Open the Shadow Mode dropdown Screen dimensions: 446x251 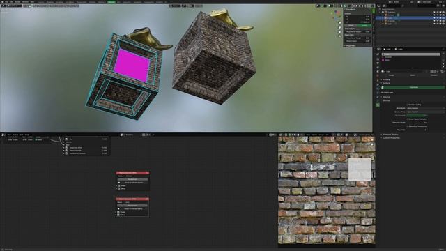coord(425,112)
